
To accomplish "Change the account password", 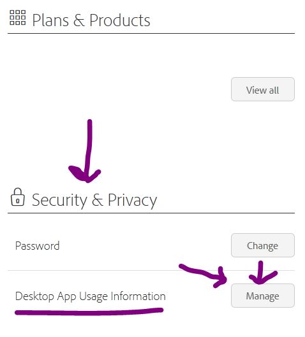I will (x=263, y=245).
